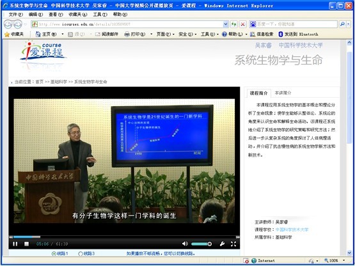Open the 工具 menu in menu bar

[x=100, y=15]
